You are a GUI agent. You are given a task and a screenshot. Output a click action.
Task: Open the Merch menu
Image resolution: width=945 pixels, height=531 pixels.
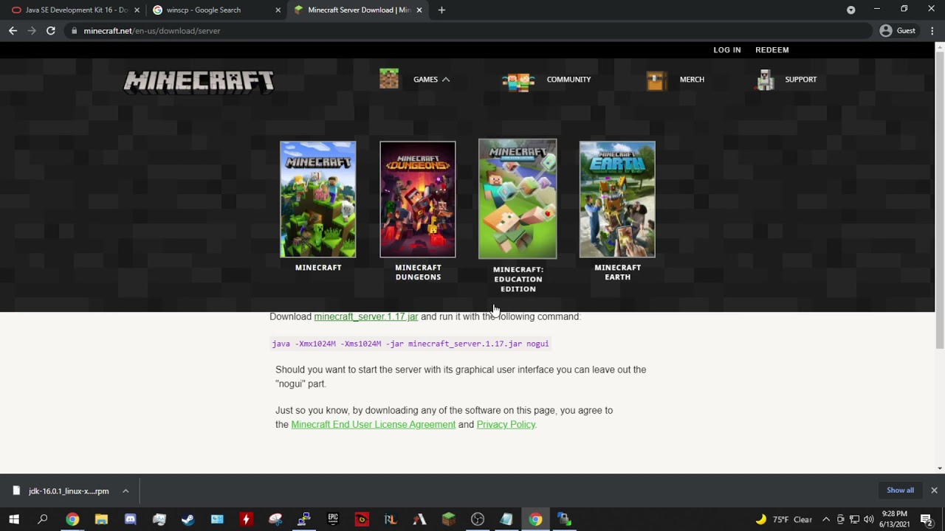(692, 80)
